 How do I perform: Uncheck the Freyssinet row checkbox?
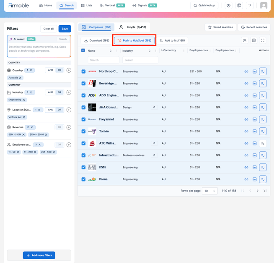[x=83, y=119]
